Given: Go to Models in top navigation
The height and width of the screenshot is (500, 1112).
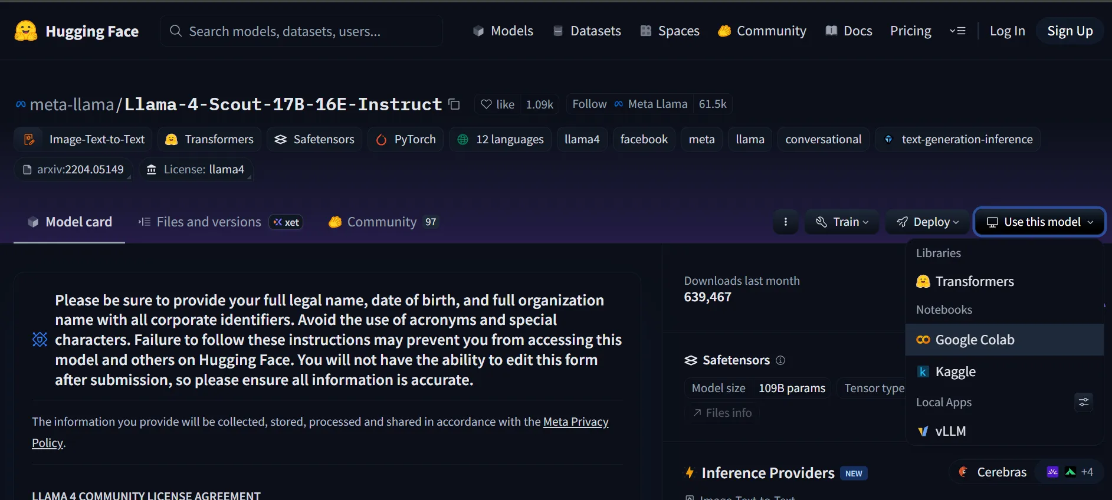Looking at the screenshot, I should point(503,31).
